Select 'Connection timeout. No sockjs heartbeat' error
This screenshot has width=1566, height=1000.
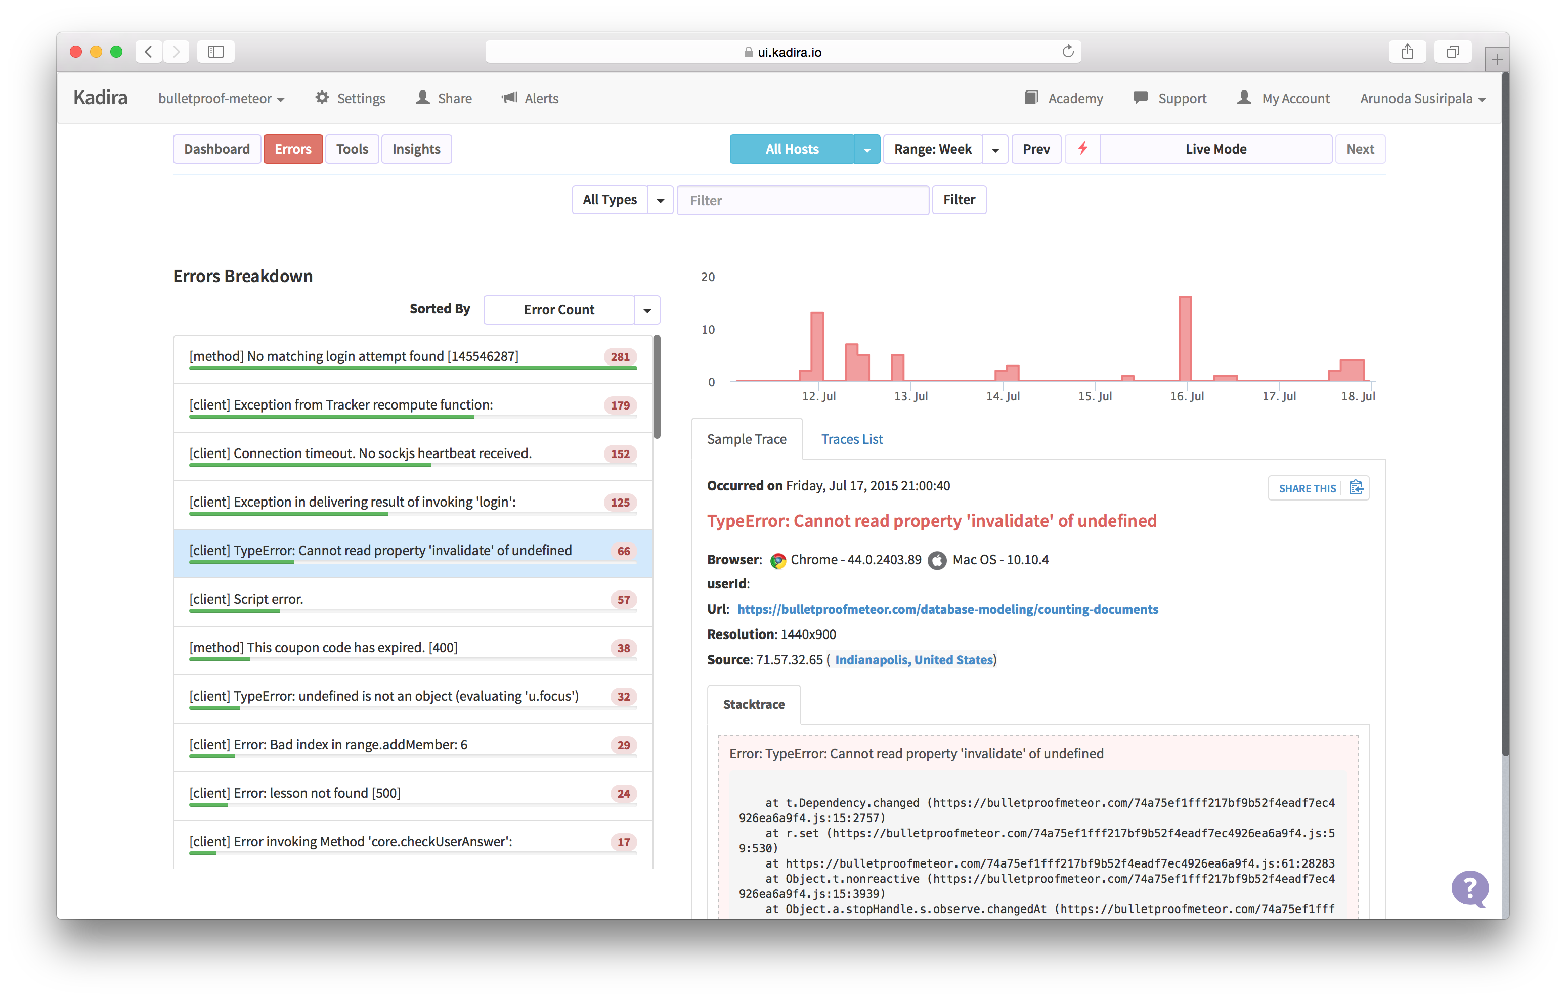click(x=413, y=457)
